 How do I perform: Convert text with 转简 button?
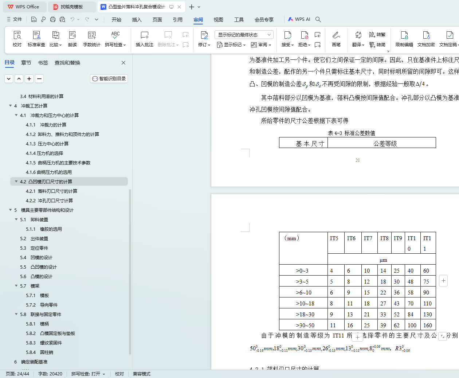pyautogui.click(x=377, y=44)
